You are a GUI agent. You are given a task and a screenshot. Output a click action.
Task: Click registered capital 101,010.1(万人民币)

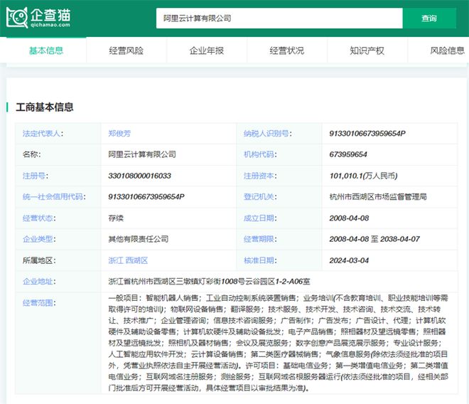pos(363,176)
